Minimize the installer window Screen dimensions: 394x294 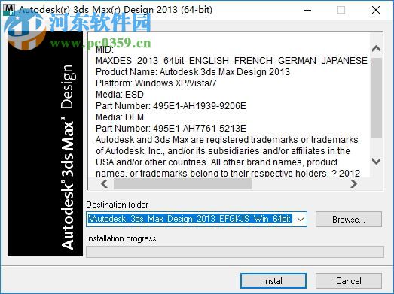click(x=307, y=10)
